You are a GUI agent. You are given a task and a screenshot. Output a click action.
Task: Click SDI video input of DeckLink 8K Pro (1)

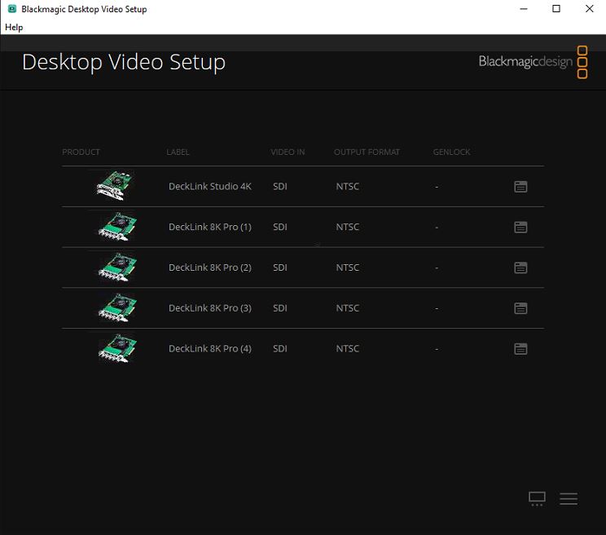click(280, 227)
